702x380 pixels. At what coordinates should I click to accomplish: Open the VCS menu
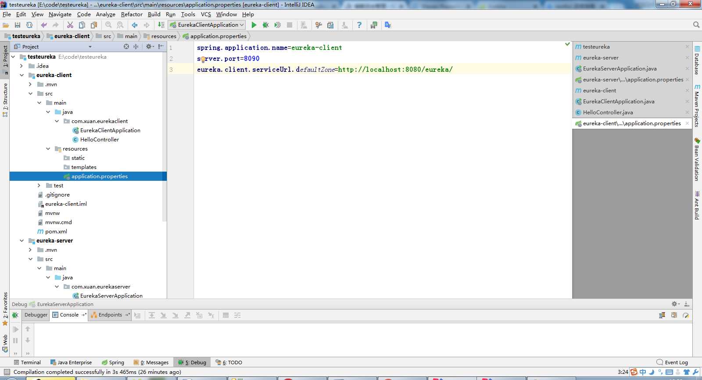coord(206,14)
